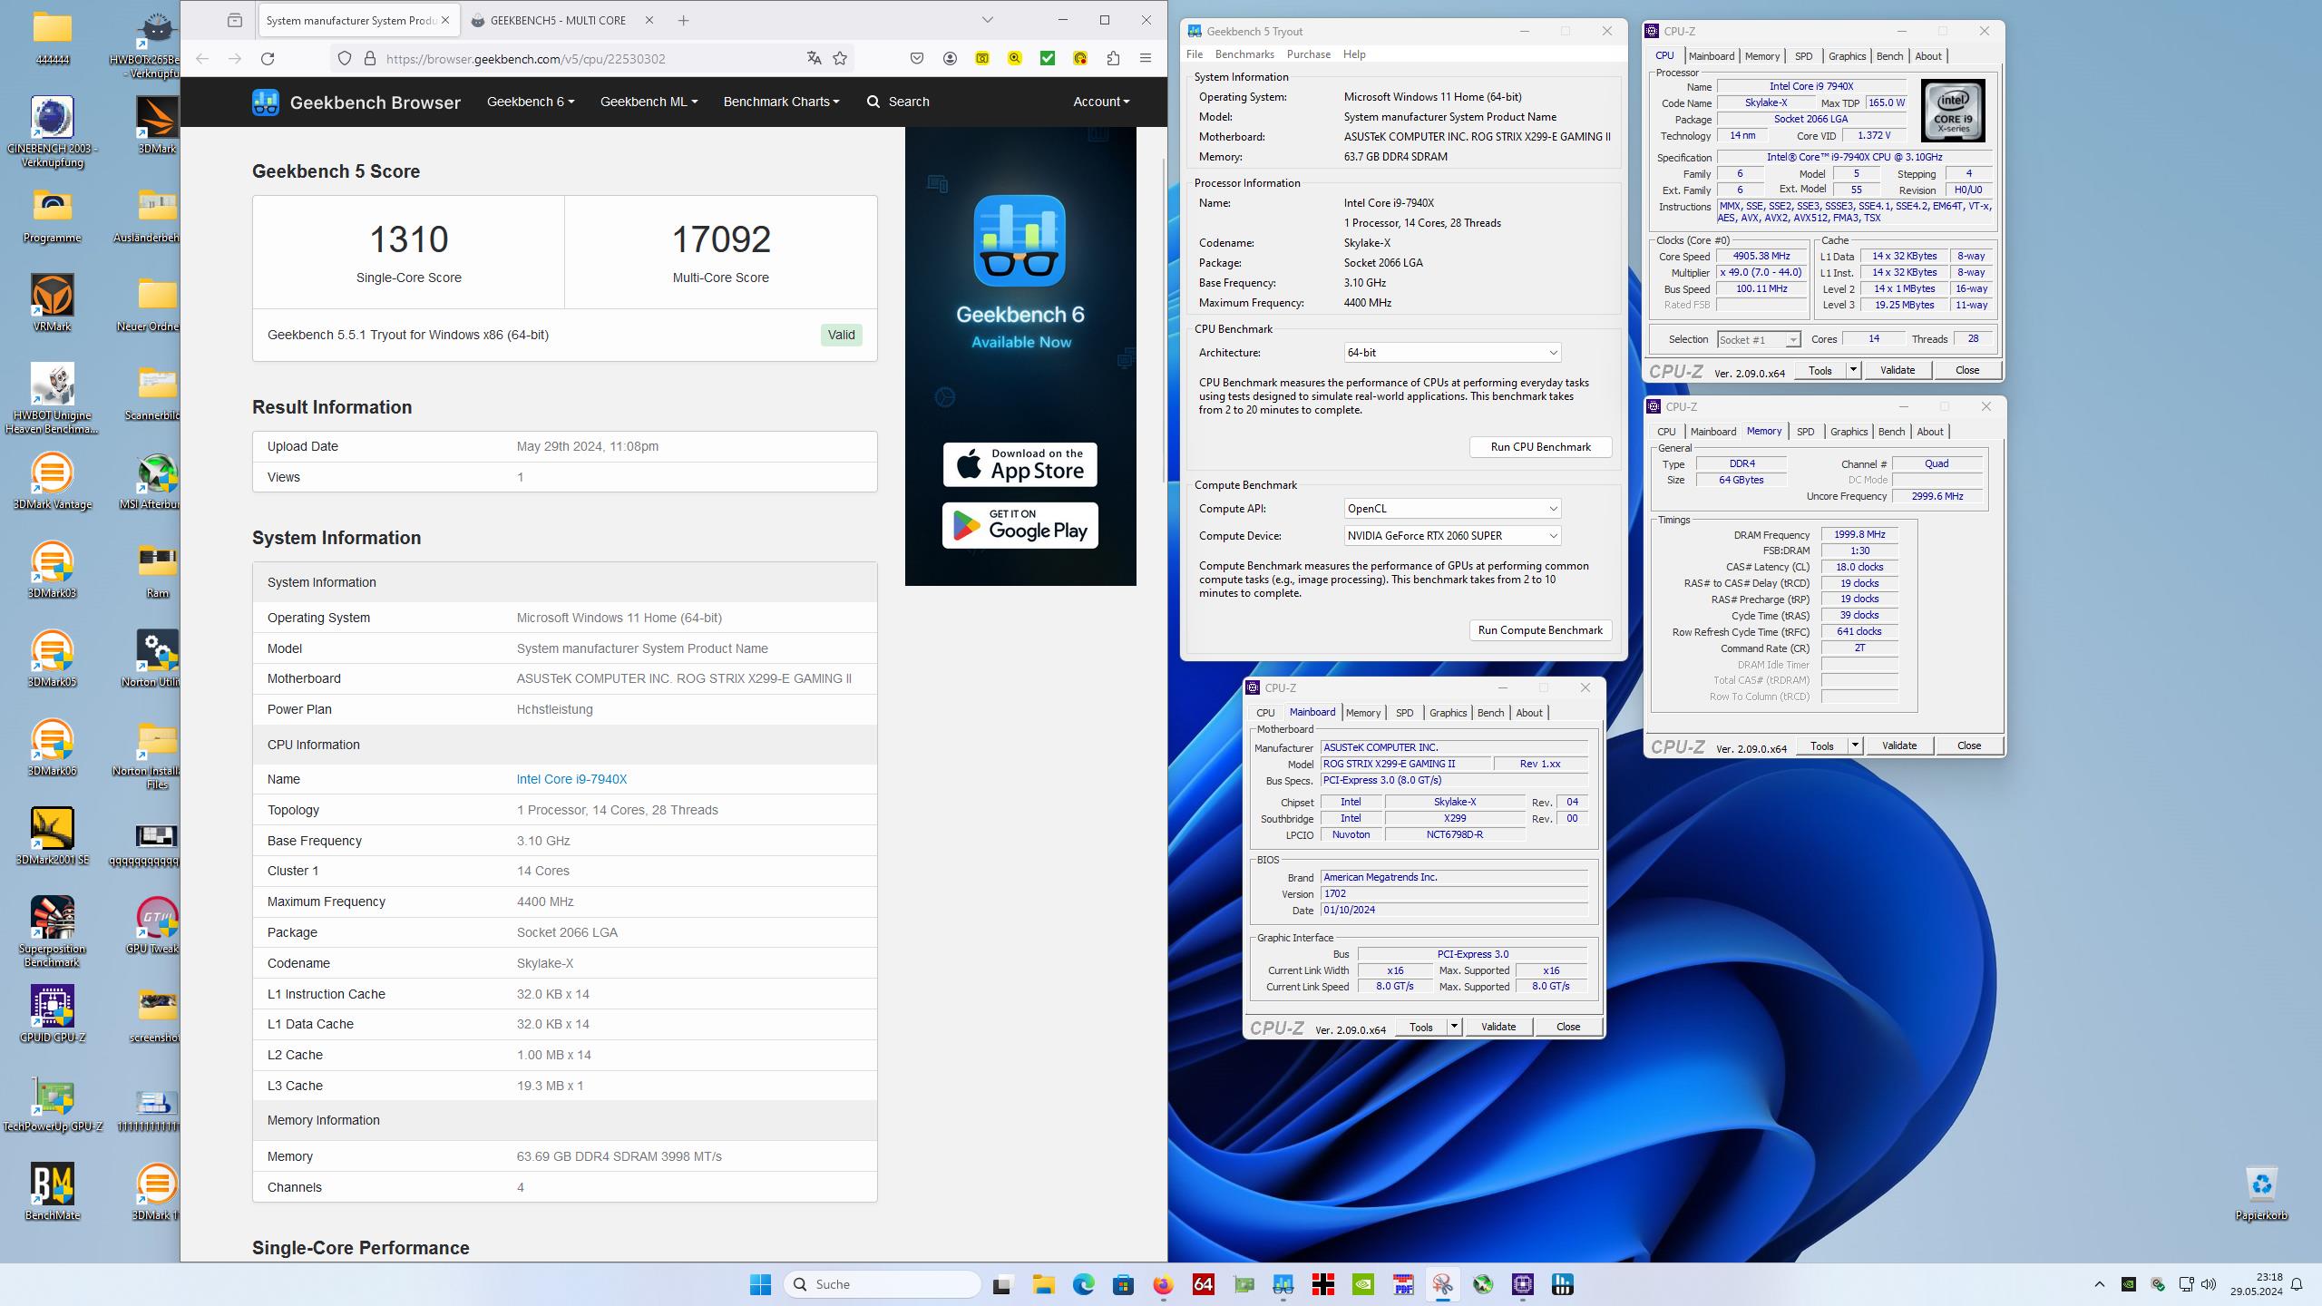Open the AIDA64 taskbar icon
Image resolution: width=2322 pixels, height=1306 pixels.
point(1204,1284)
